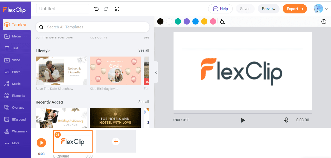Click the 0:03.00 duration value

click(303, 120)
